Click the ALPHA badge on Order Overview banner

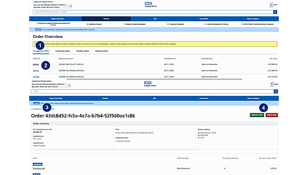pos(38,29)
